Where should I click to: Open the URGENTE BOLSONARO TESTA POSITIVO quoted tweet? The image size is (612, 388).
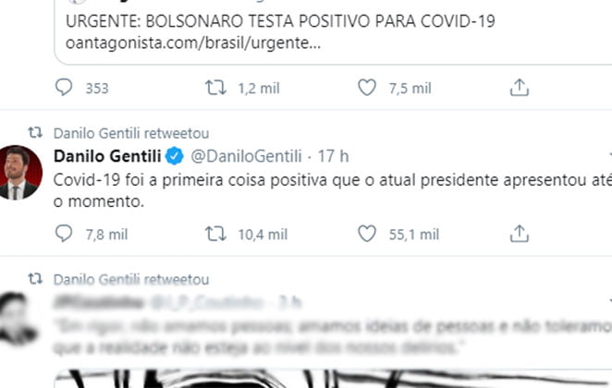(333, 32)
